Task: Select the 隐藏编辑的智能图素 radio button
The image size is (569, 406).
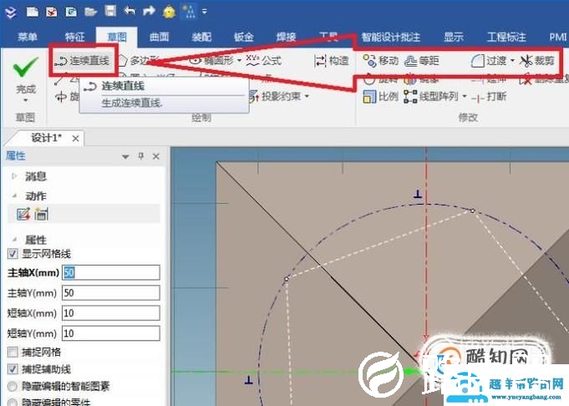Action: [13, 387]
